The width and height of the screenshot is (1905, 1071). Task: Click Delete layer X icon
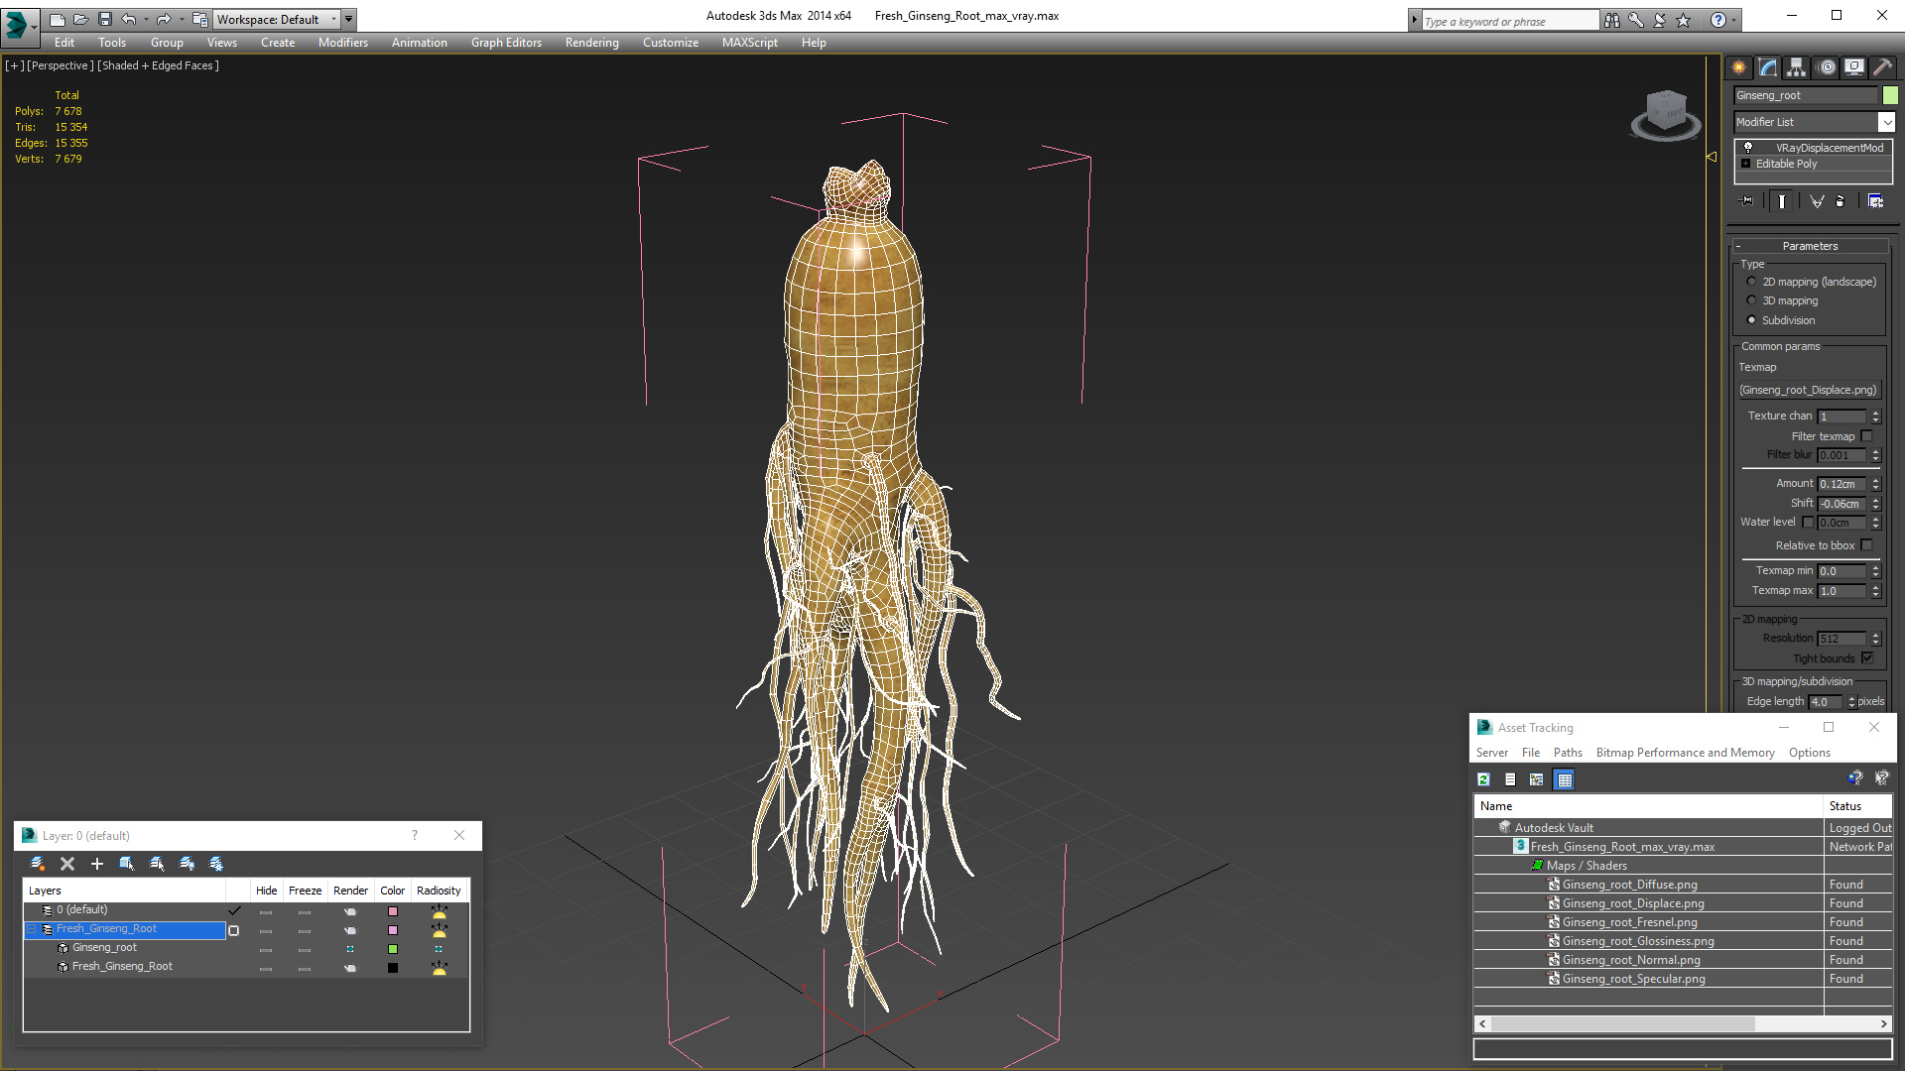[x=67, y=864]
